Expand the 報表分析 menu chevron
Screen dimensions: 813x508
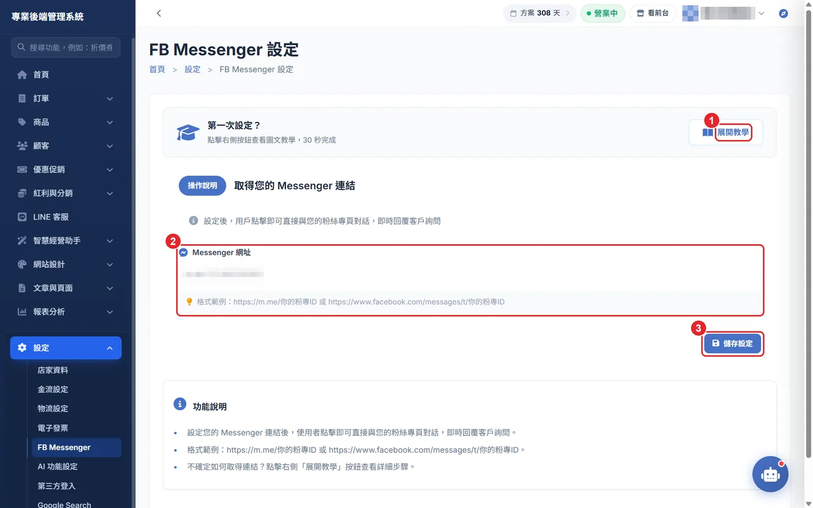click(x=110, y=312)
